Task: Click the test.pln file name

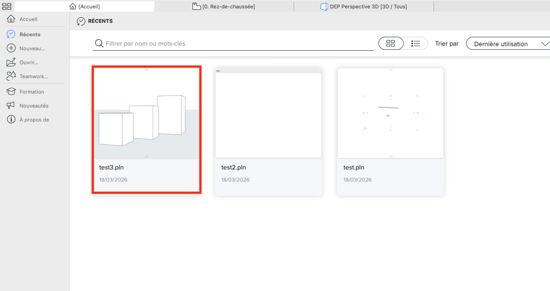Action: pos(354,168)
